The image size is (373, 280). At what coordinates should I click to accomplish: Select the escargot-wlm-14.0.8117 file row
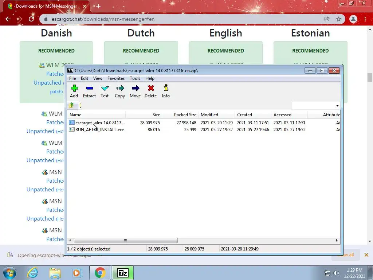tap(204, 122)
